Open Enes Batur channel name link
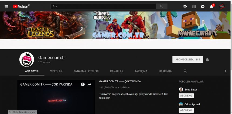The width and height of the screenshot is (232, 114). pos(191,90)
